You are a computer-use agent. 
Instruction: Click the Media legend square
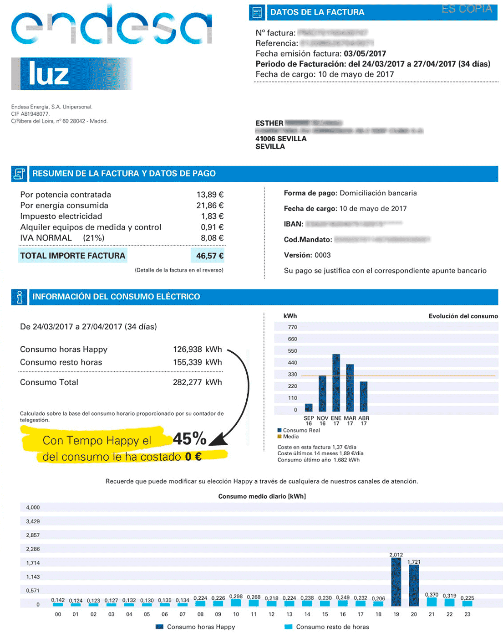279,437
